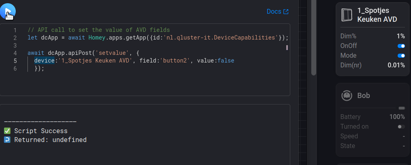
Task: Click the Script Success output line
Action: [x=36, y=131]
